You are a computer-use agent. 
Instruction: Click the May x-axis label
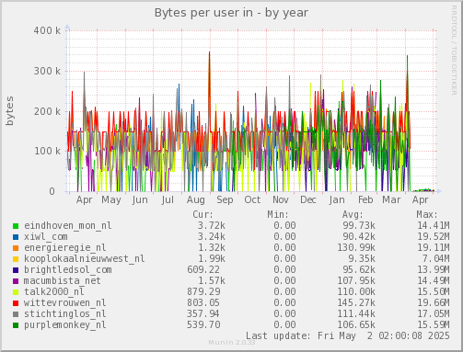pyautogui.click(x=111, y=200)
